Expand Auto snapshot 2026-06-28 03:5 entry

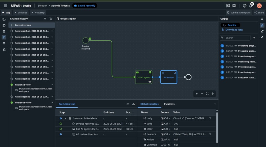[x=52, y=79]
